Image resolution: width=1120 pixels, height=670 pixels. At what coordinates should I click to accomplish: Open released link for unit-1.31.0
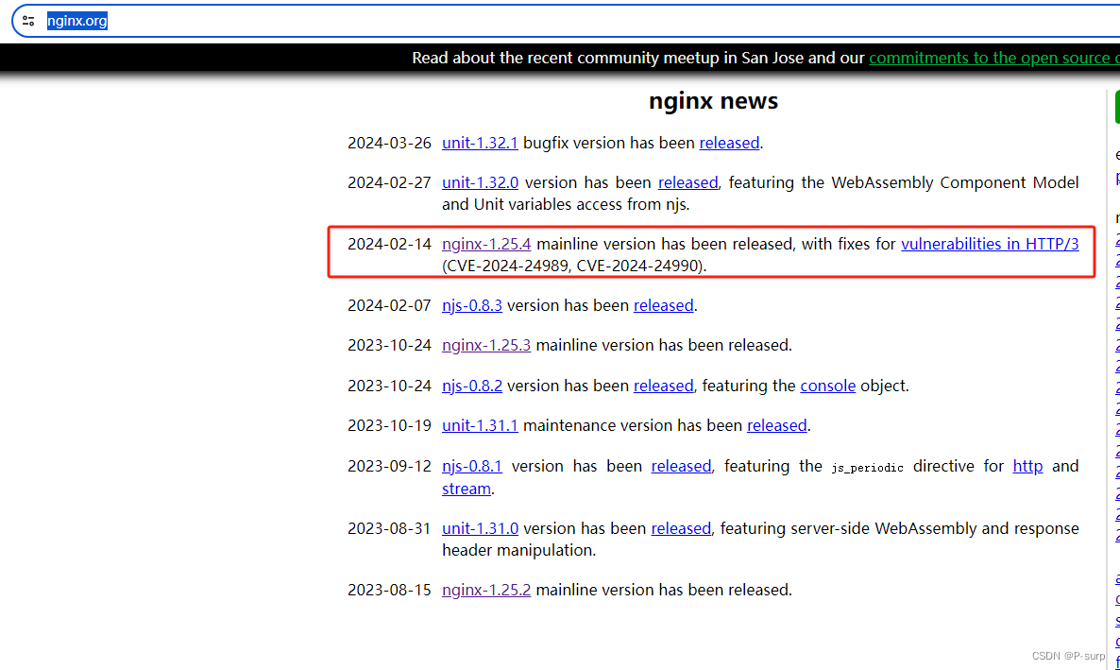(681, 528)
